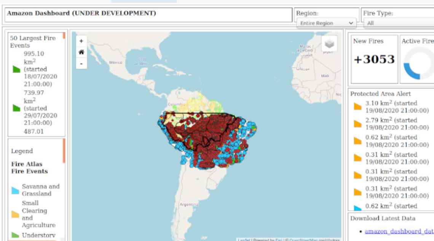Click green marker for 995.10 km² fire
This screenshot has height=241, width=434.
coord(16,69)
